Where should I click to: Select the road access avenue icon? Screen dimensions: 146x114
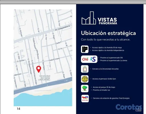coord(85,49)
